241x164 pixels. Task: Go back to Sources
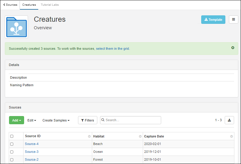point(10,5)
